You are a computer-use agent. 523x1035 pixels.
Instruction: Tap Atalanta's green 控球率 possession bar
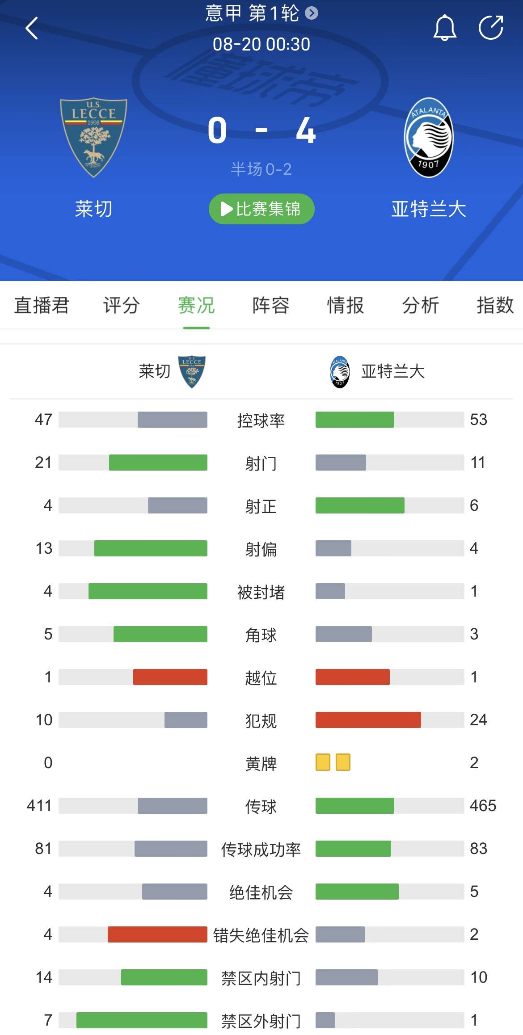354,420
